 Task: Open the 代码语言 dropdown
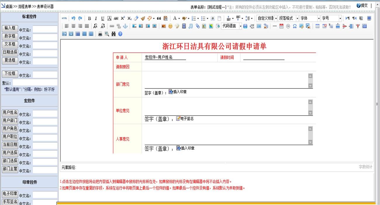point(232,26)
